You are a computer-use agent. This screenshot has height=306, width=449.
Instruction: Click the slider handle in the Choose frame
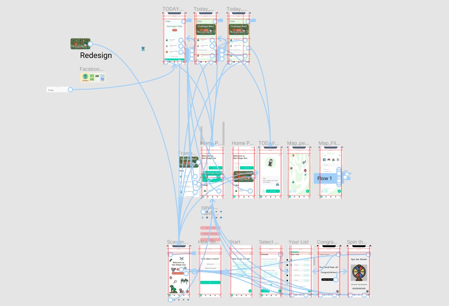pyautogui.click(x=271, y=285)
